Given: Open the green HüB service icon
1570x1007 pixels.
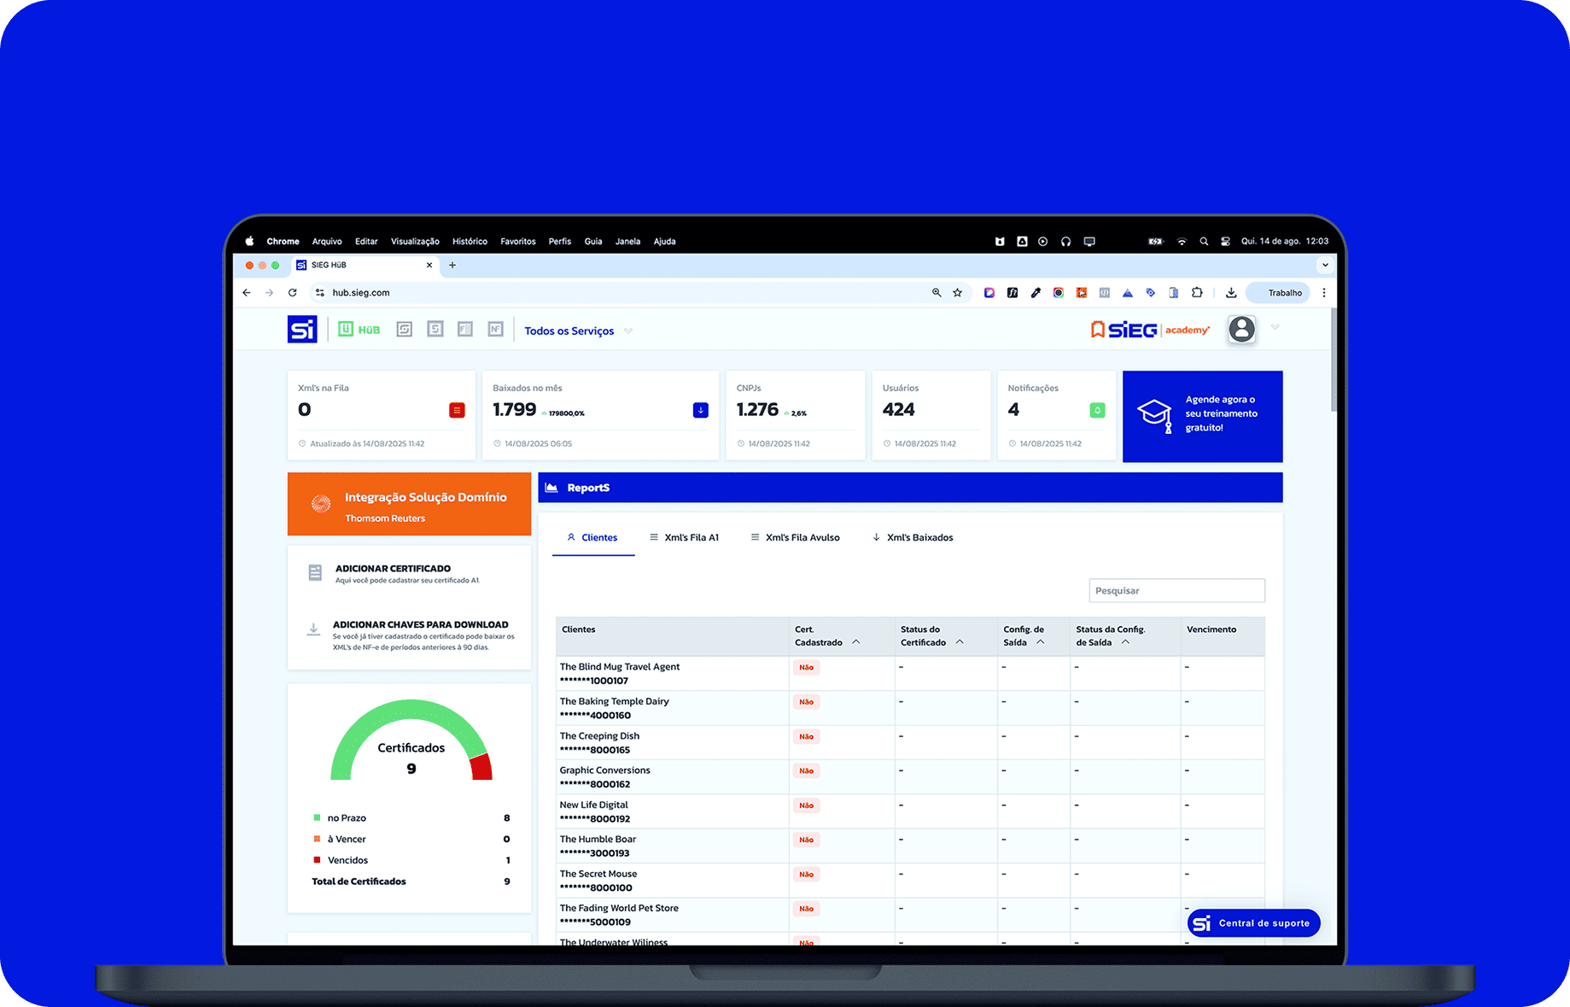Looking at the screenshot, I should click(x=359, y=330).
